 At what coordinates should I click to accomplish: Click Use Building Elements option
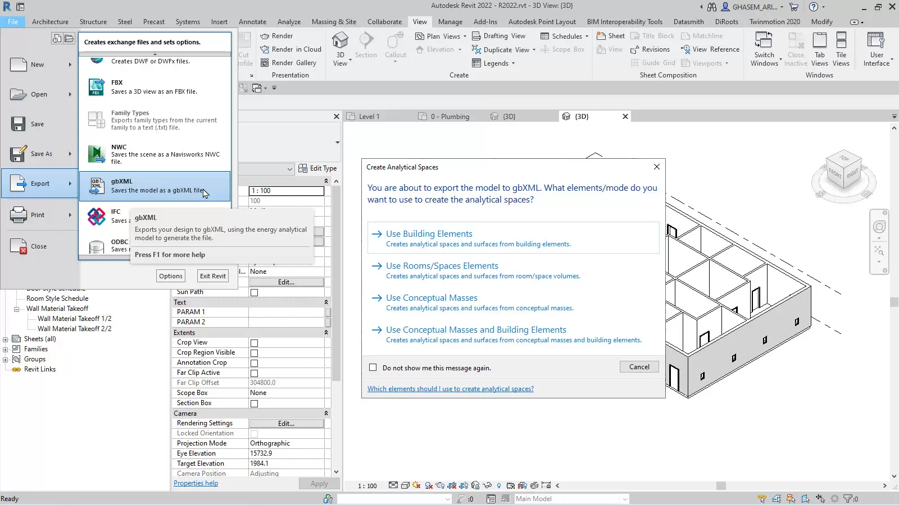pyautogui.click(x=429, y=234)
